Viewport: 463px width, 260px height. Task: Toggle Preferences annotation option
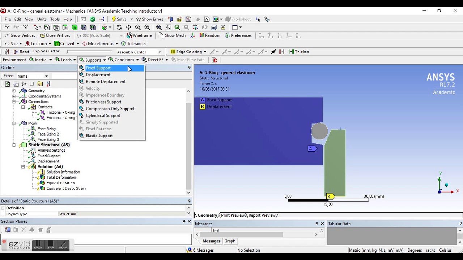[x=238, y=35]
